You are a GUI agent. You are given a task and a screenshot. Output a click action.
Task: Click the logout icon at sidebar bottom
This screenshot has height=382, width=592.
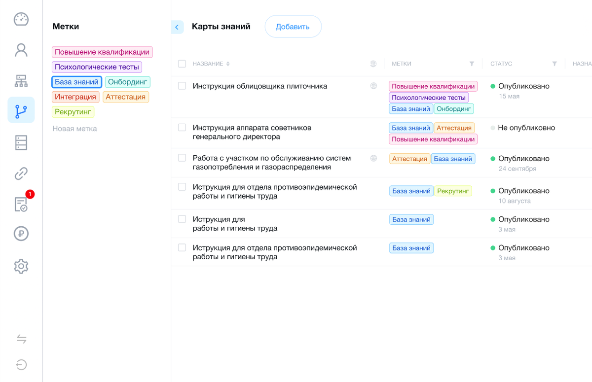click(x=21, y=365)
